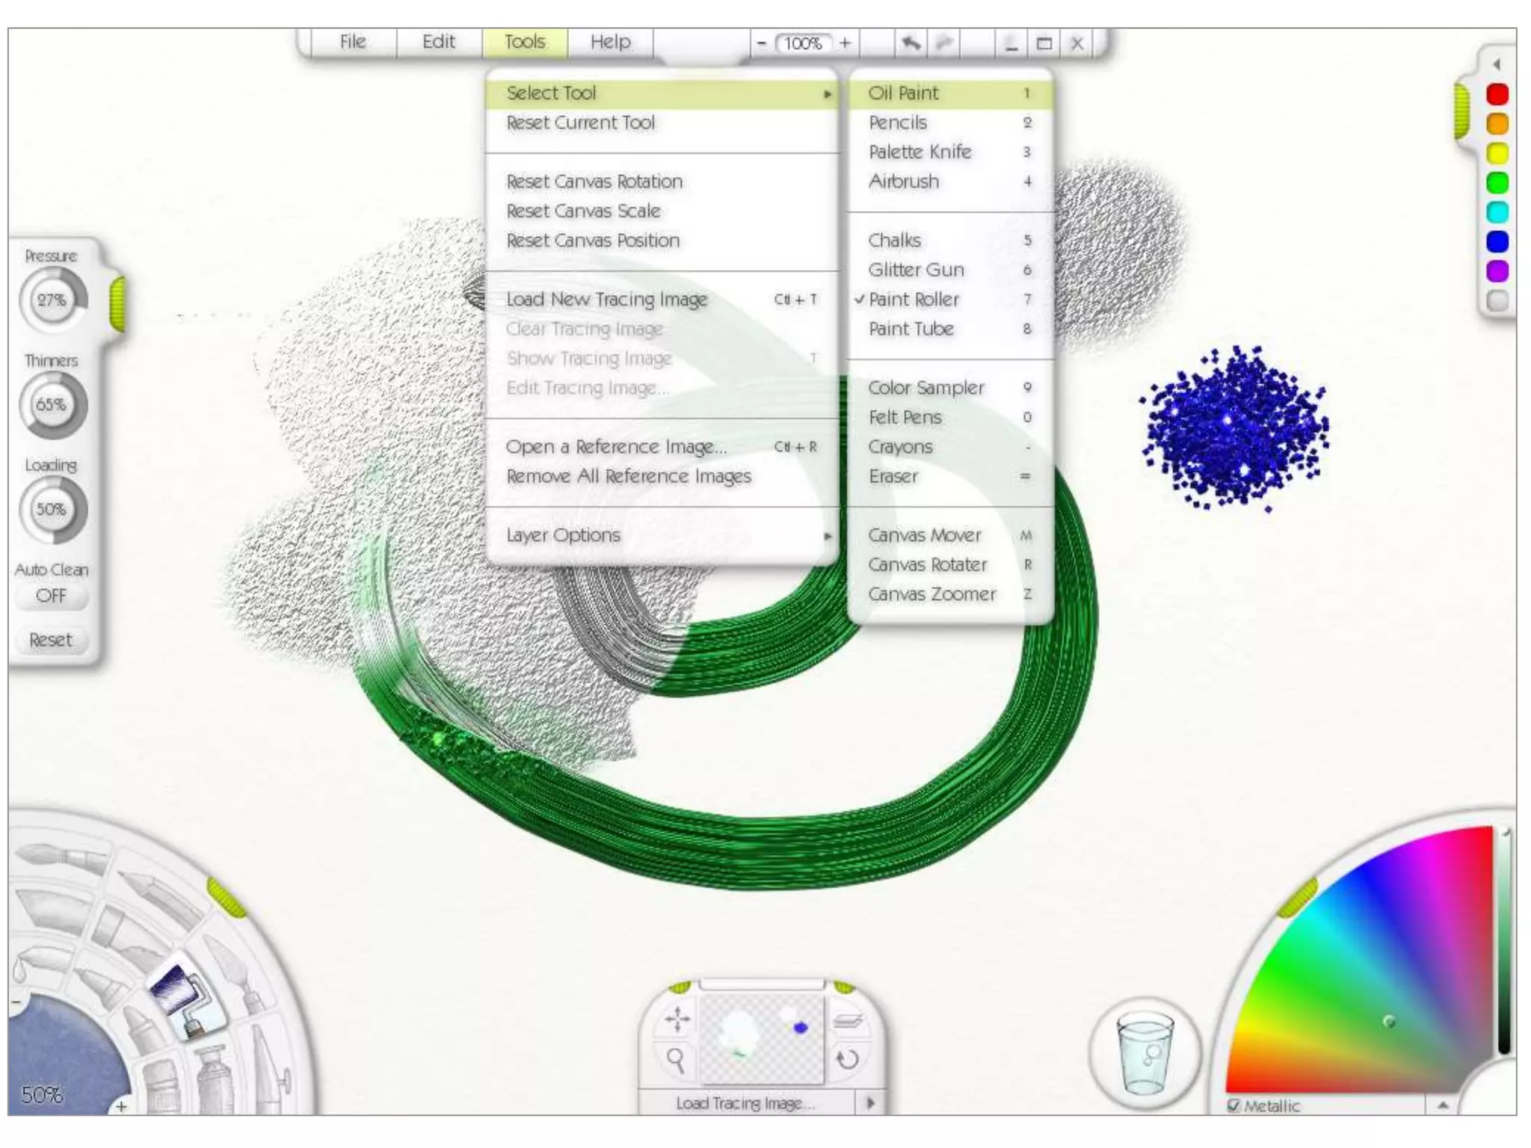Click the magnifier zoom canvas icon
Viewport: 1531px width, 1148px height.
point(677,1060)
